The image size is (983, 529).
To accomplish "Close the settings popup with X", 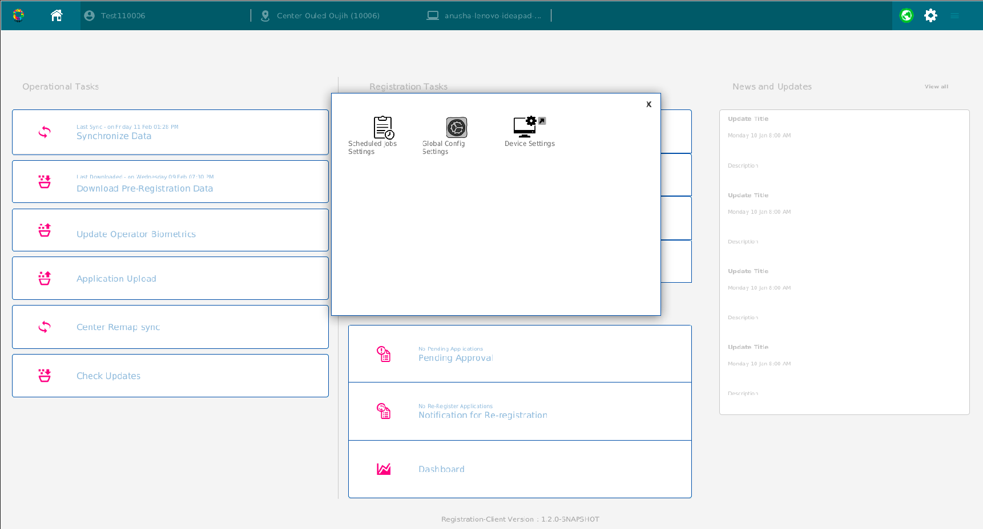I will coord(648,104).
